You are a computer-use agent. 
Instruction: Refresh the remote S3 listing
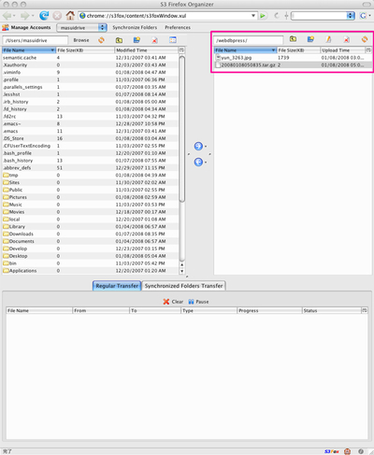365,39
